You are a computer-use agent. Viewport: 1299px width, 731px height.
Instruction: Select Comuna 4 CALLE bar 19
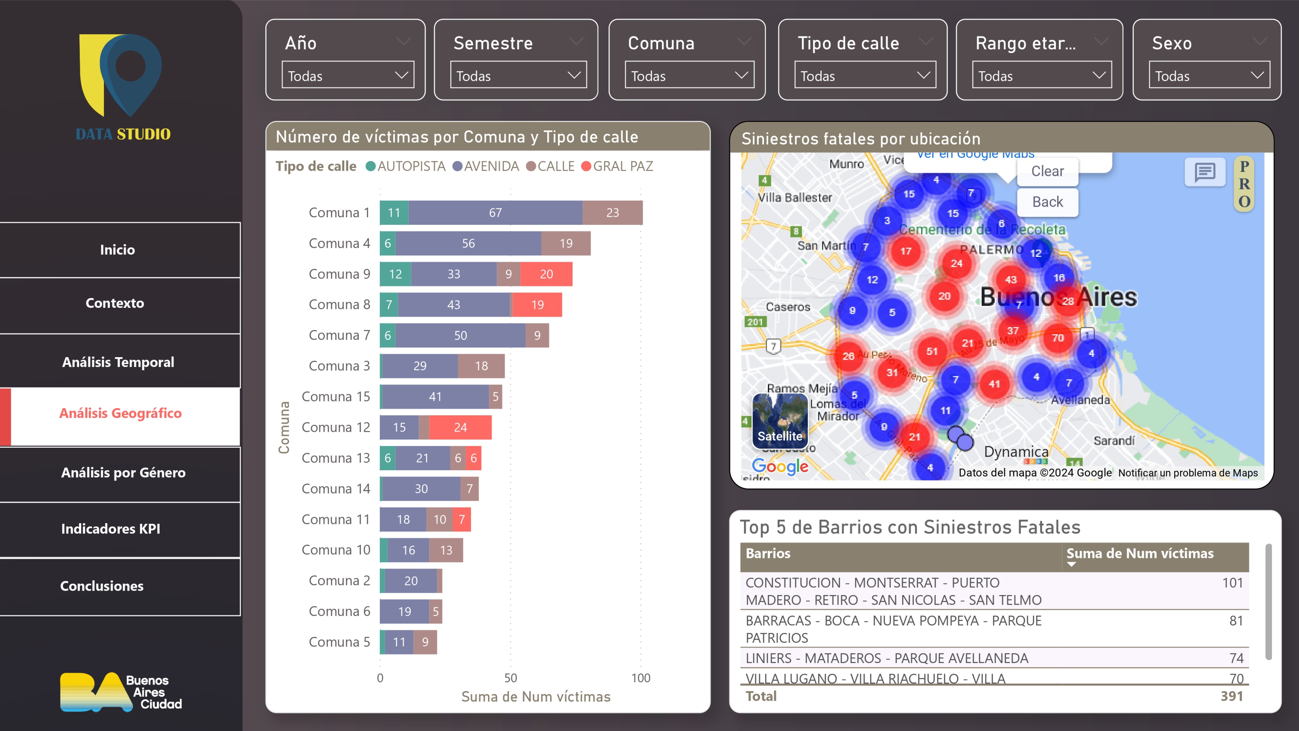(x=566, y=243)
